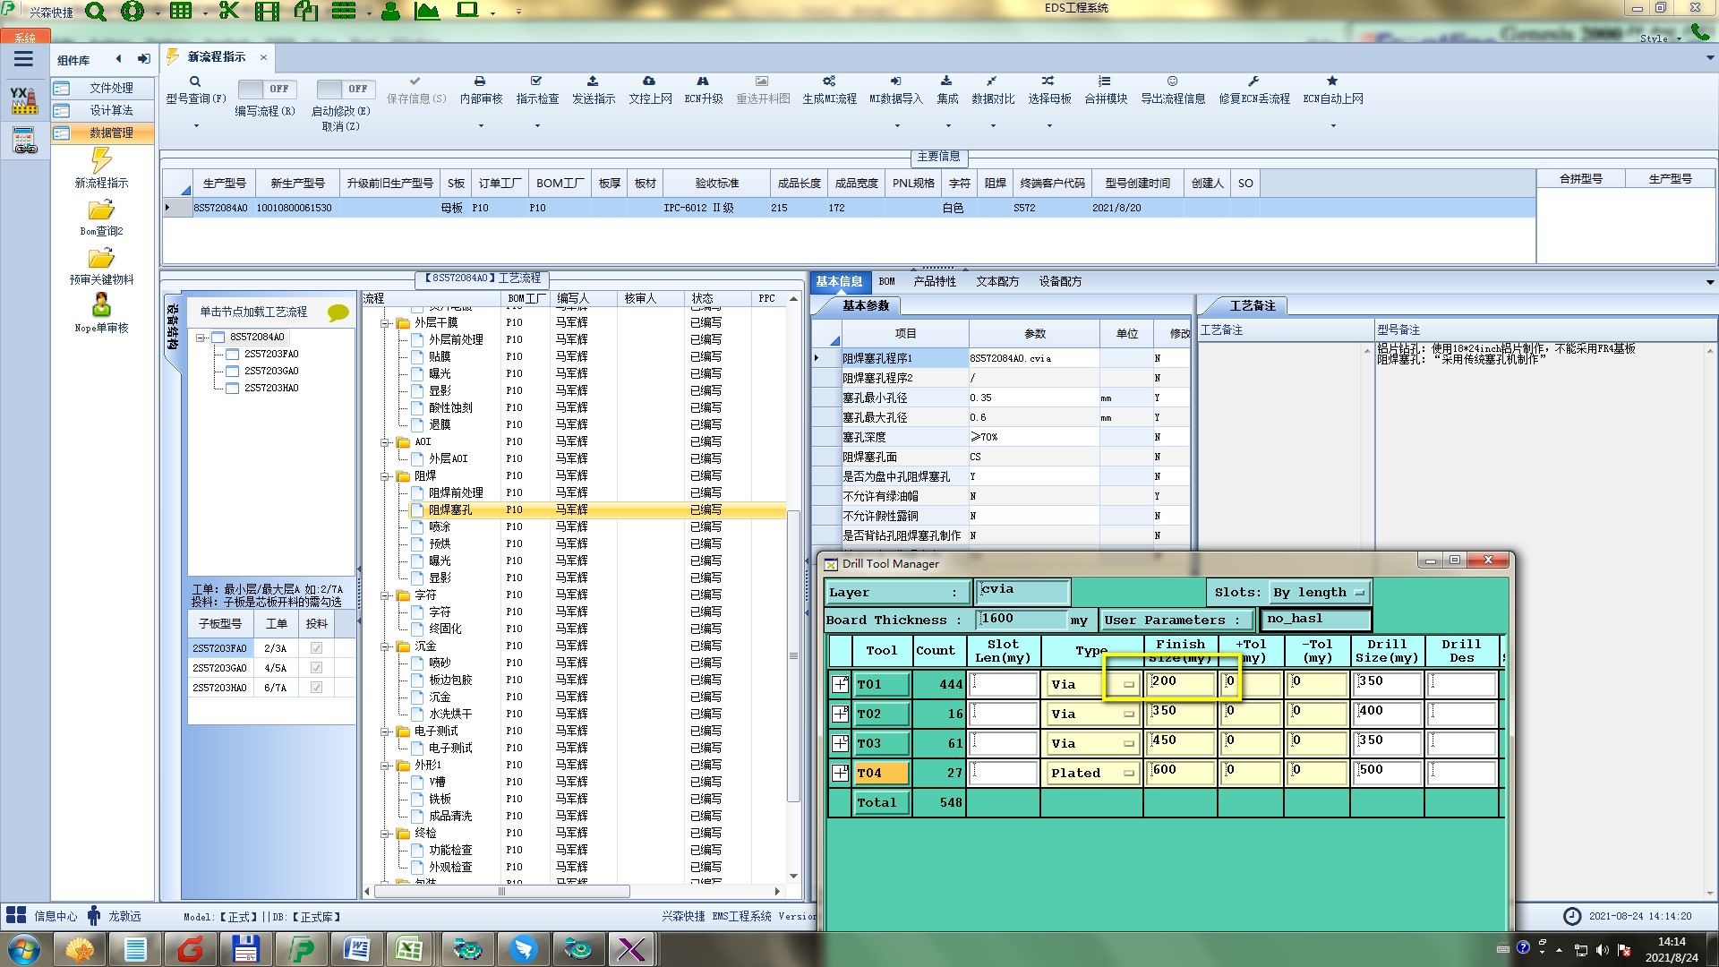Open Type dropdown for tool T01
The image size is (1719, 967).
point(1128,685)
